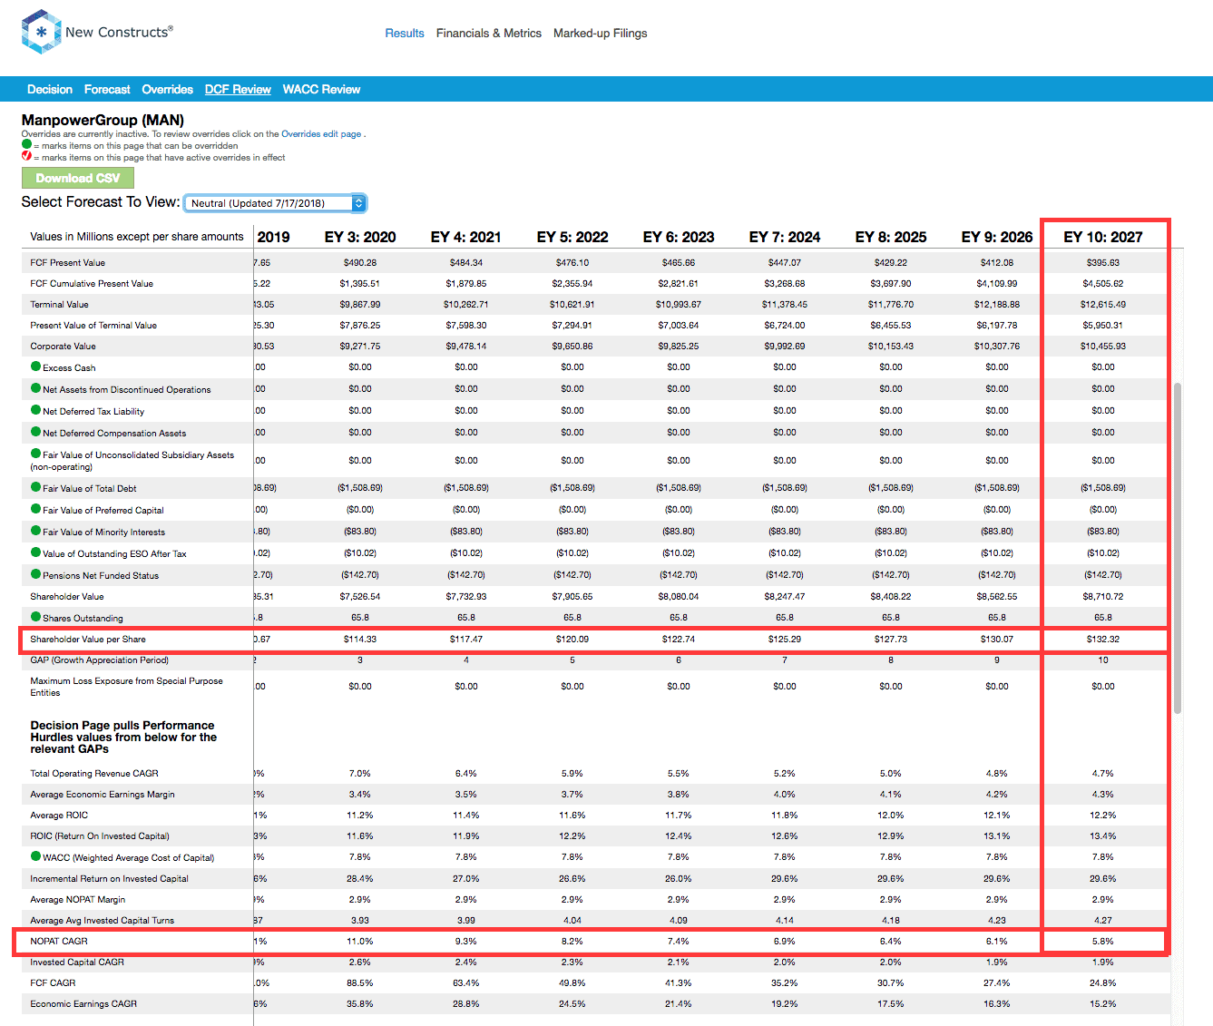Click the Economic Earnings CAGR row label
This screenshot has height=1026, width=1213.
[x=83, y=1003]
